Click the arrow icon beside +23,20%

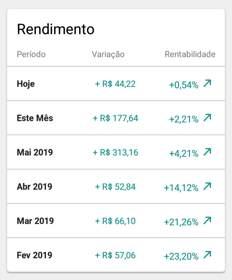click(x=207, y=254)
